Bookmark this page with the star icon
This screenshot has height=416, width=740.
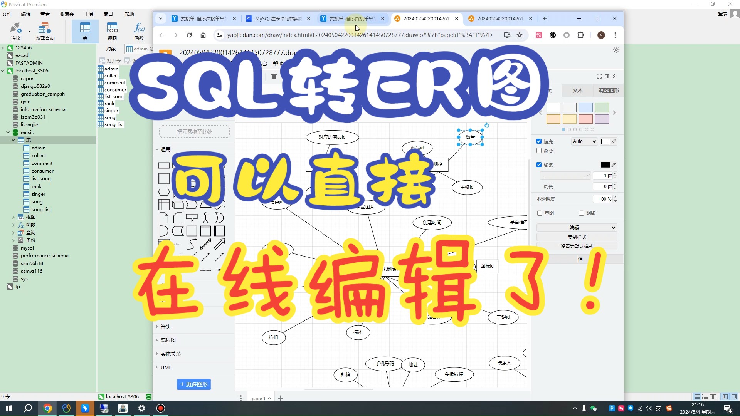520,35
